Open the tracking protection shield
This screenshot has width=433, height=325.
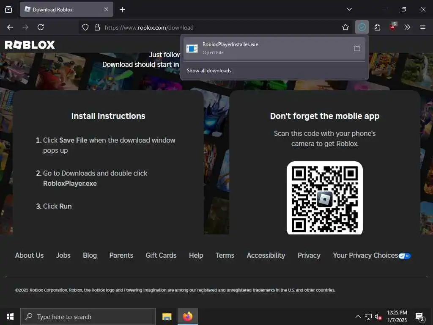[x=85, y=28]
